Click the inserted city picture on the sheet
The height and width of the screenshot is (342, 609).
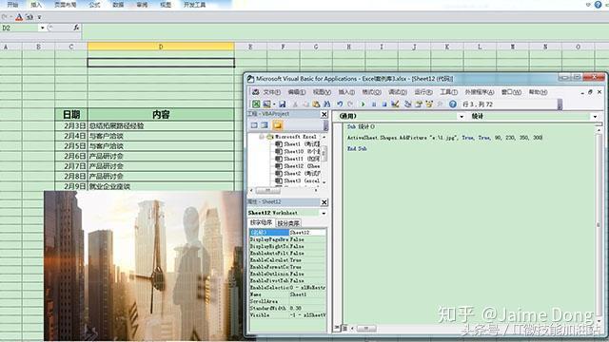pyautogui.click(x=144, y=266)
